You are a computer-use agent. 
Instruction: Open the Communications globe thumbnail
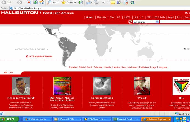point(102,86)
